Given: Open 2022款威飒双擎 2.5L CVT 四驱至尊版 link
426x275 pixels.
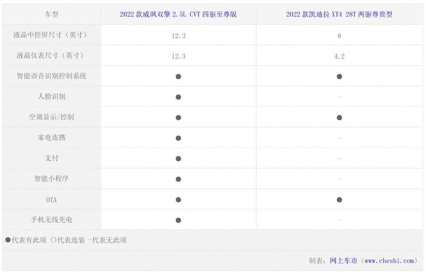Looking at the screenshot, I should tap(178, 14).
